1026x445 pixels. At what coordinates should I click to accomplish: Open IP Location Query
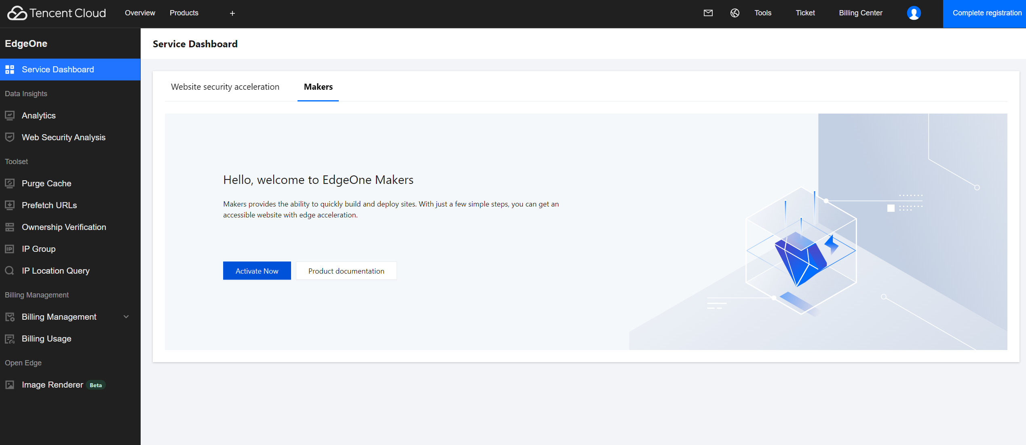click(70, 271)
